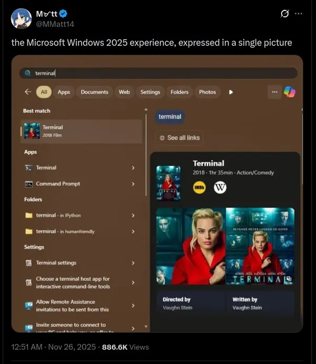Click the IMDb icon in movie panel
This screenshot has height=364, width=316.
[x=200, y=187]
